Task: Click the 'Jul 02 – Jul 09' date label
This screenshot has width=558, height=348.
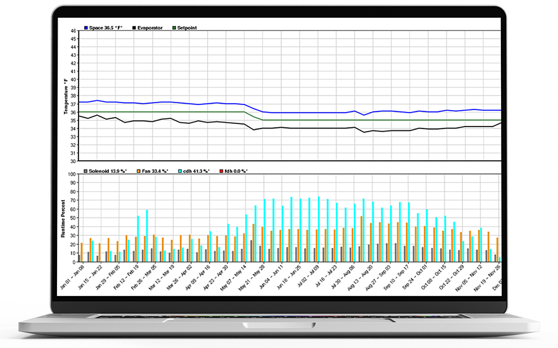Action: coord(308,277)
